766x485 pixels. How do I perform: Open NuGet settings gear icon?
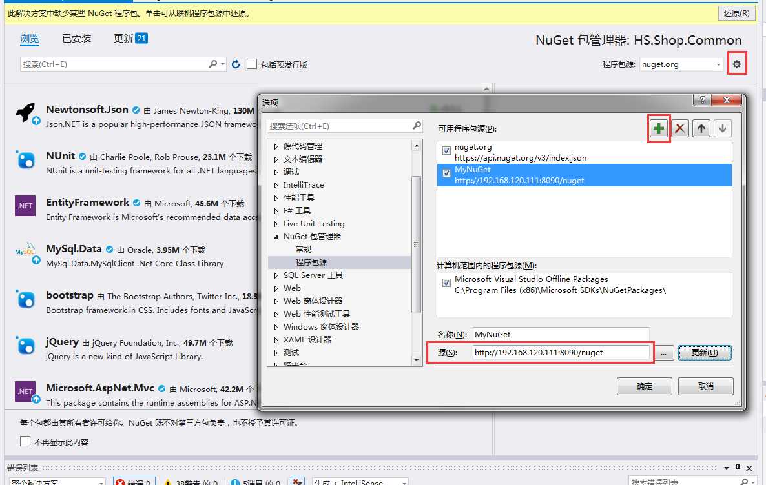click(x=737, y=64)
